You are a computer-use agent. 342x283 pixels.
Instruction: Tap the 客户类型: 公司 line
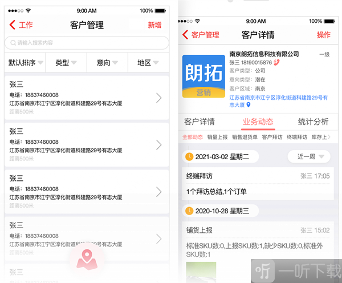(x=247, y=71)
